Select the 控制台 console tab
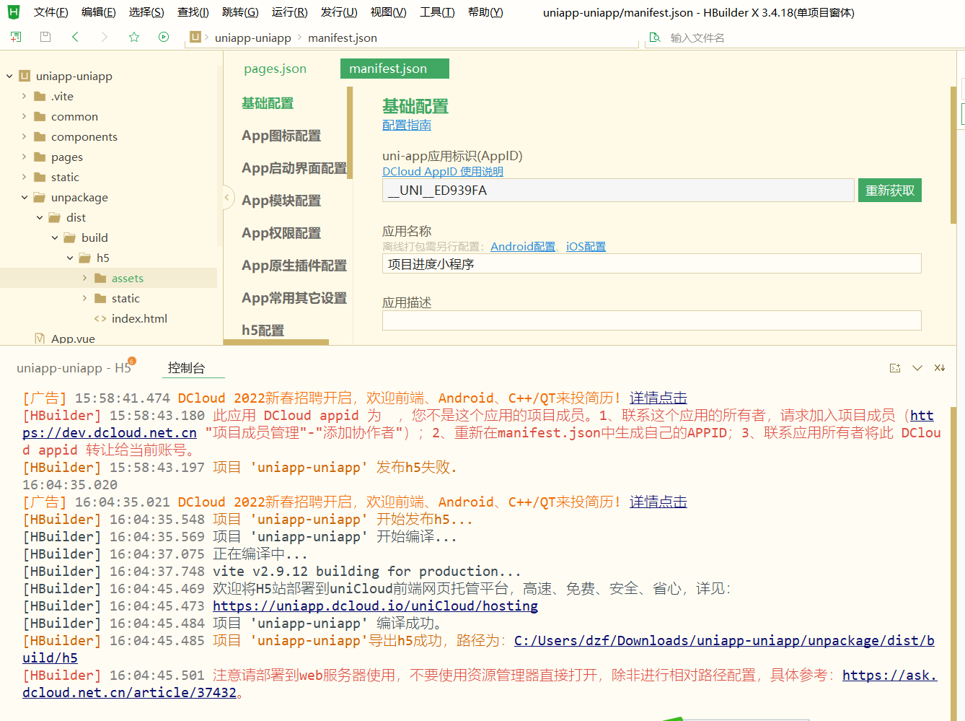Screen dimensions: 965x721 (186, 368)
